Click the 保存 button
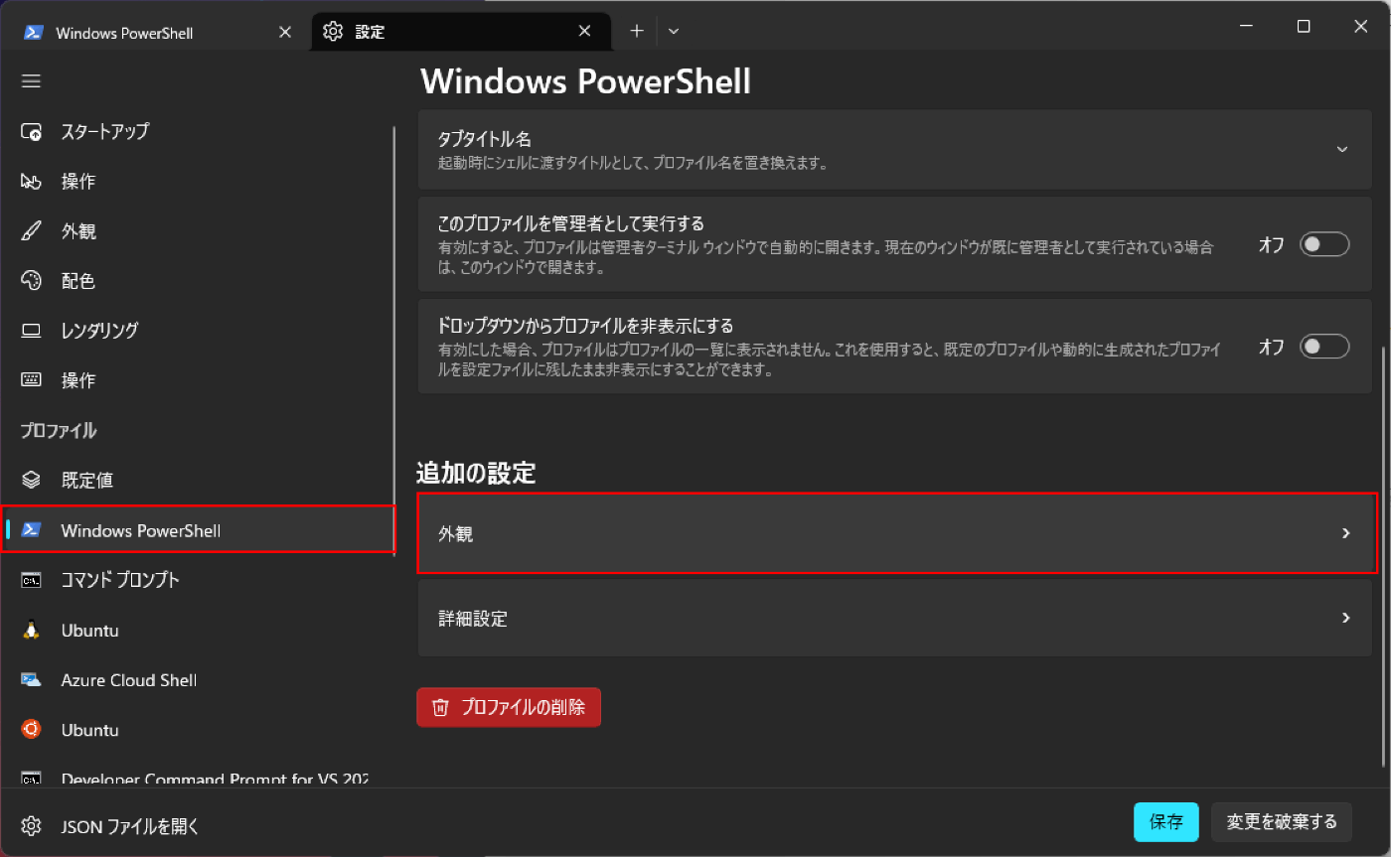 pos(1166,822)
